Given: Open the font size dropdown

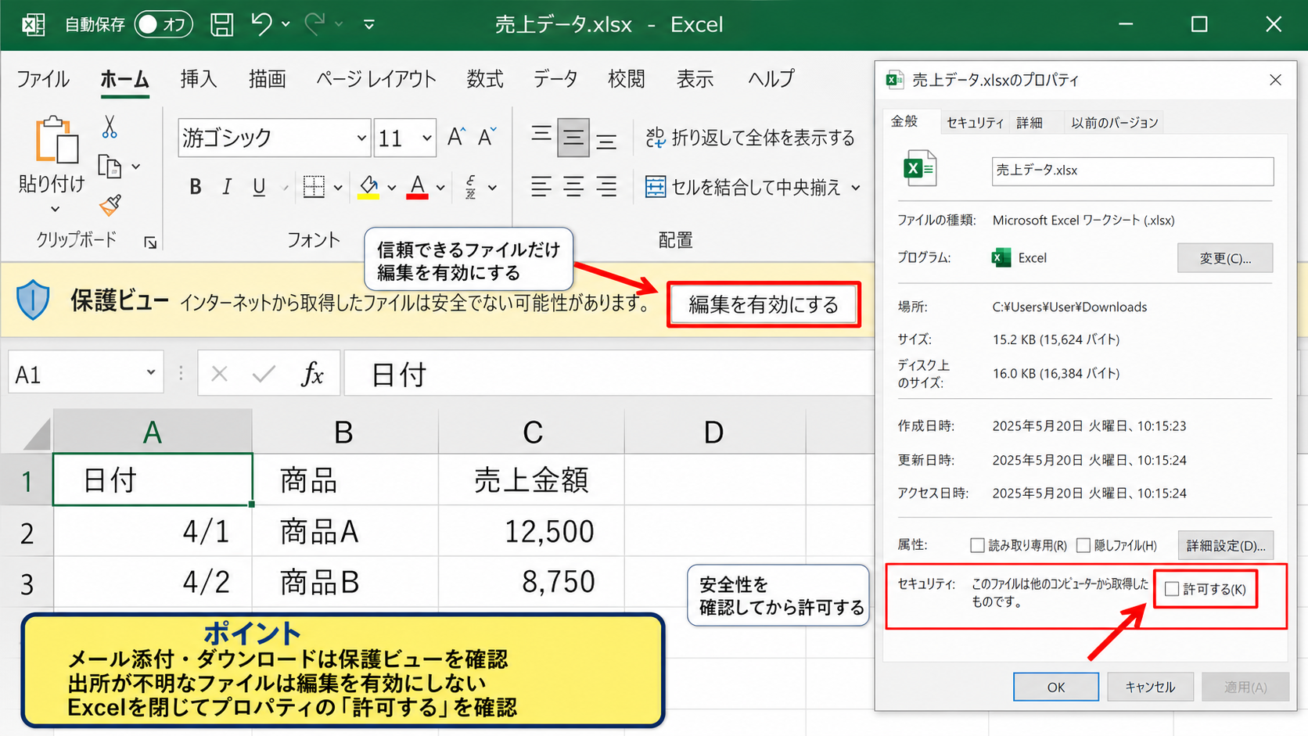Looking at the screenshot, I should point(426,138).
